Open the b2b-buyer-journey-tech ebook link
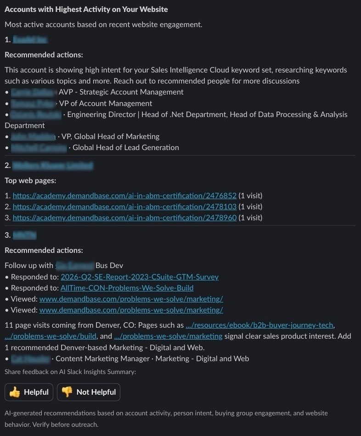The height and width of the screenshot is (436, 361). point(259,325)
